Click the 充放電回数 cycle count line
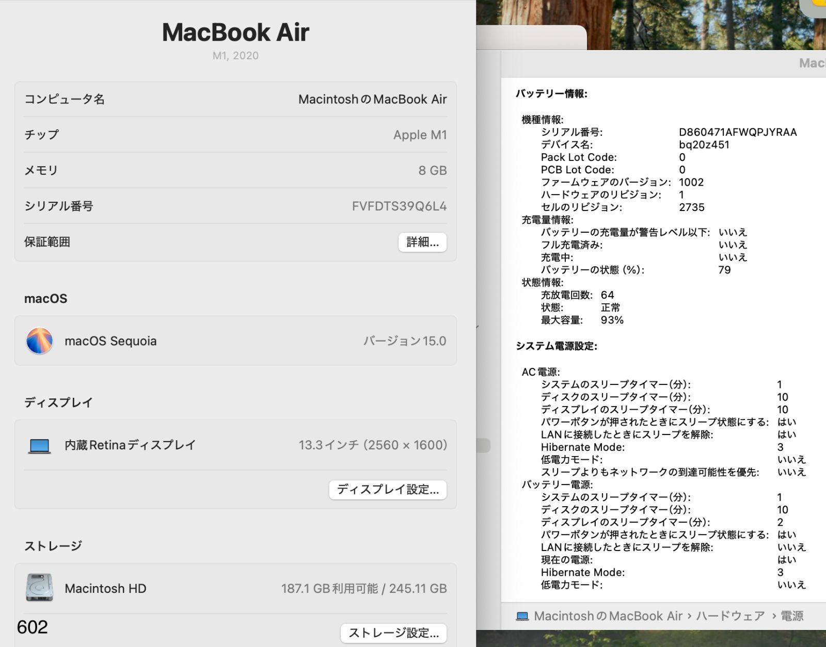This screenshot has width=826, height=647. click(577, 295)
